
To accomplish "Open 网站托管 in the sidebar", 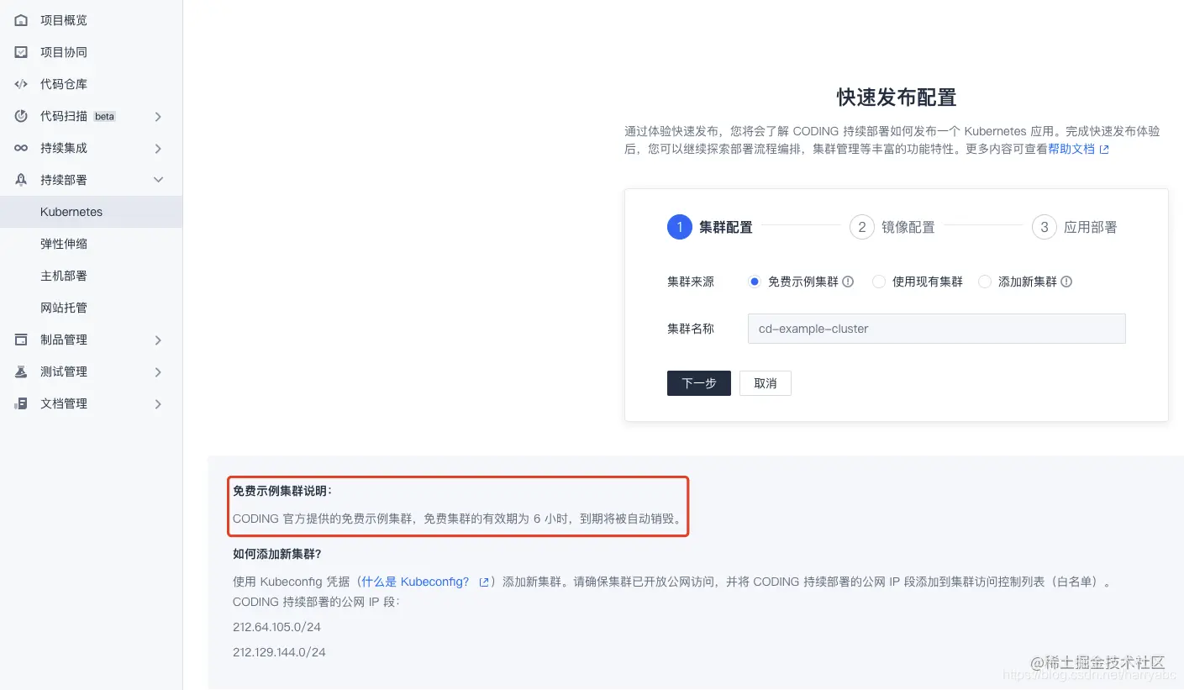I will (x=64, y=308).
